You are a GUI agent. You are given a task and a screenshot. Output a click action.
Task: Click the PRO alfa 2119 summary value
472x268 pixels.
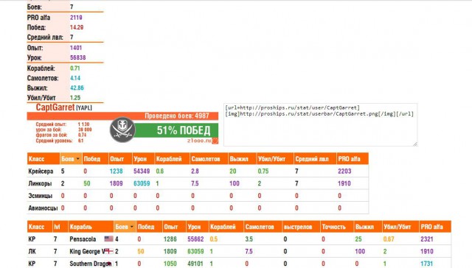(x=76, y=18)
